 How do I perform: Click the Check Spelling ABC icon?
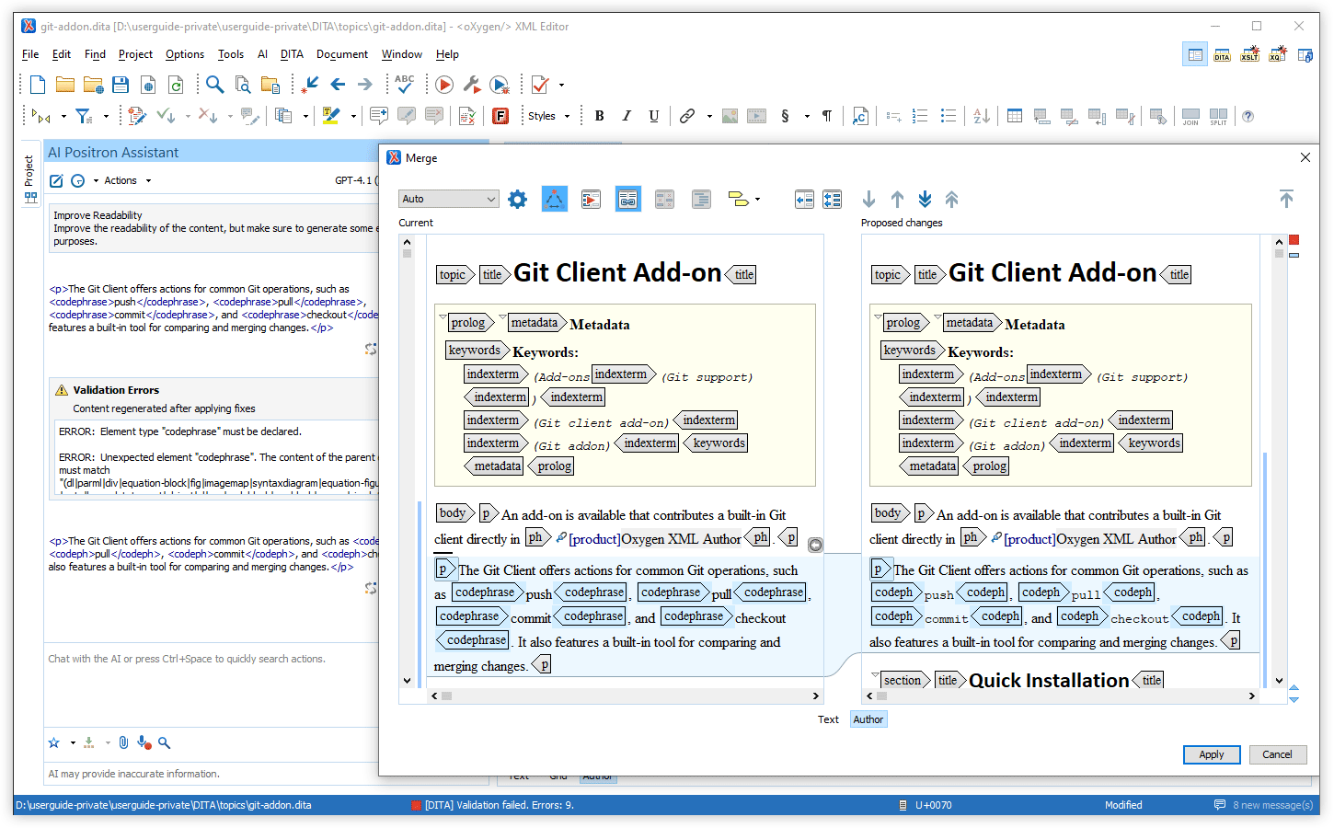click(404, 85)
